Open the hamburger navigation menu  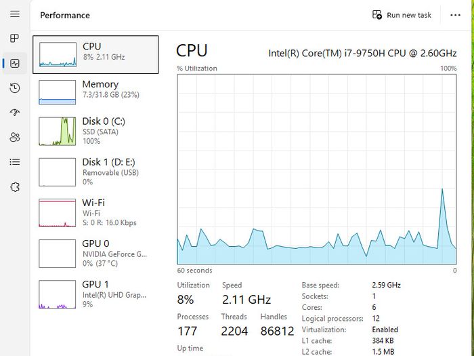tap(14, 14)
